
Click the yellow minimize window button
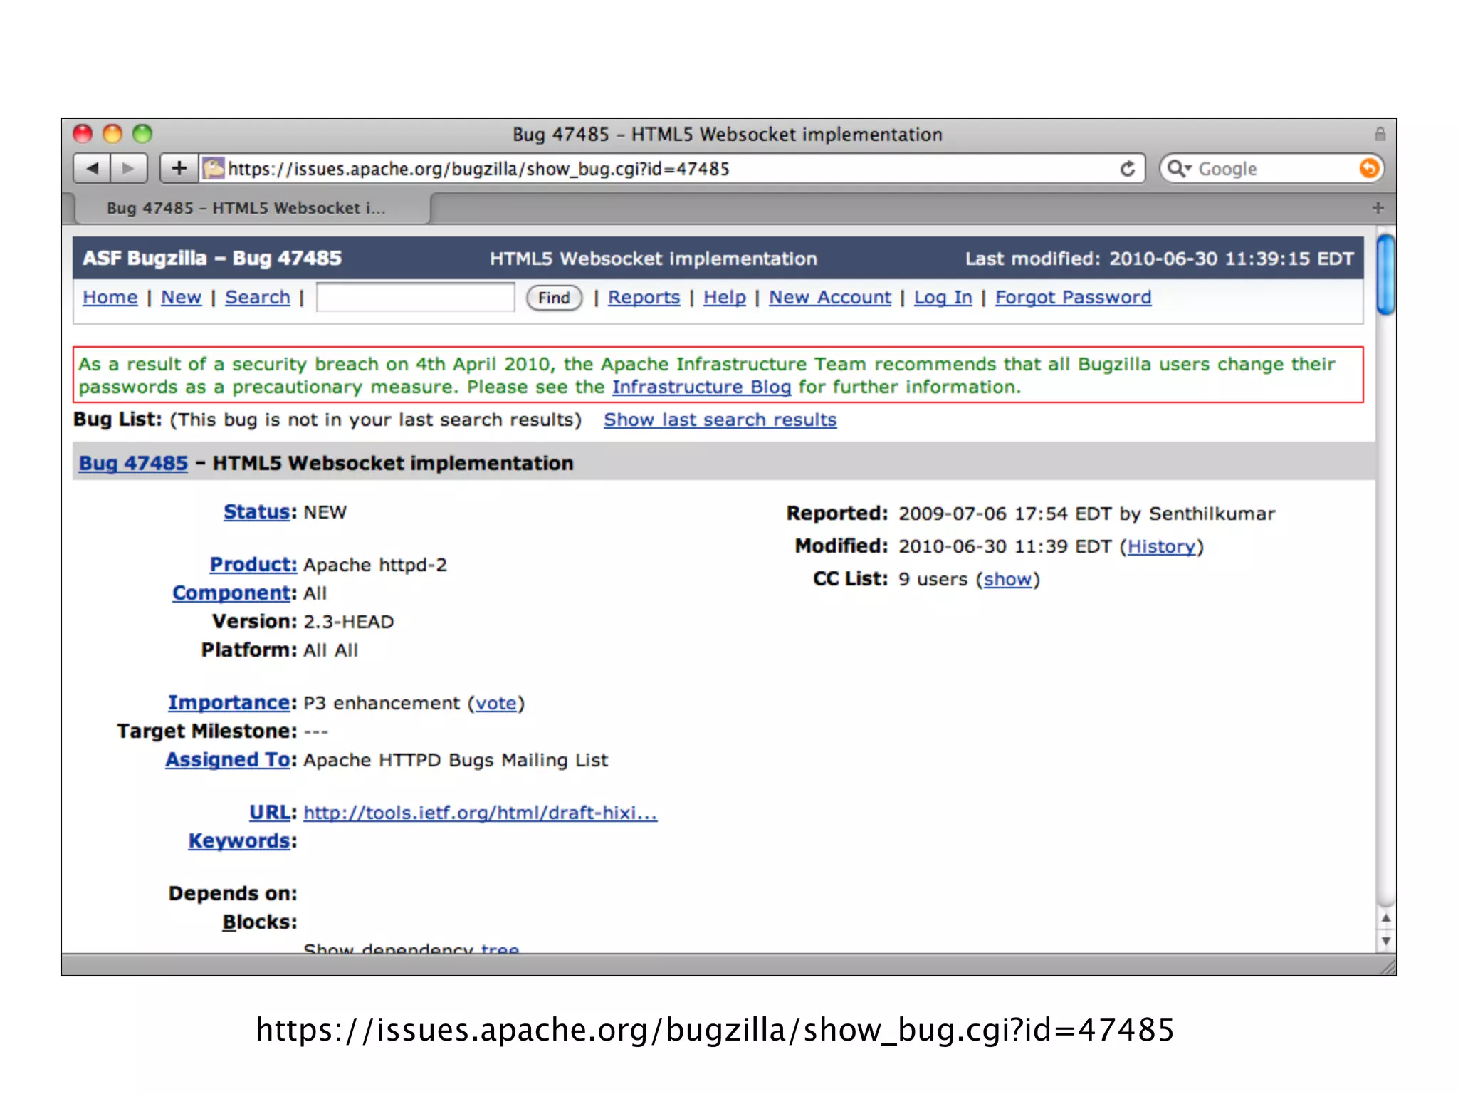[112, 134]
